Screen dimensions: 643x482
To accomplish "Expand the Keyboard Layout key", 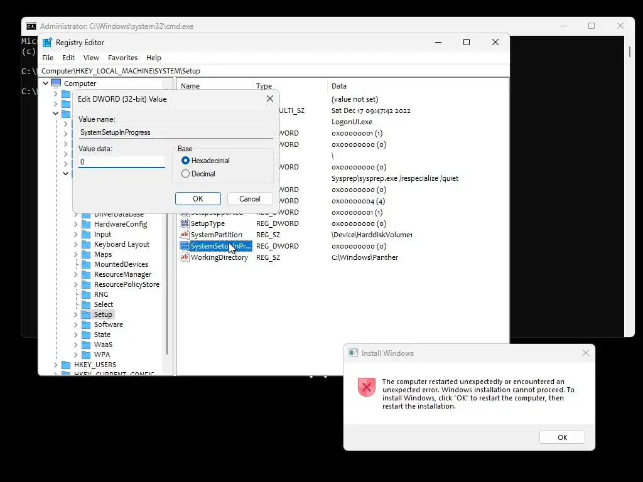I will [x=75, y=244].
